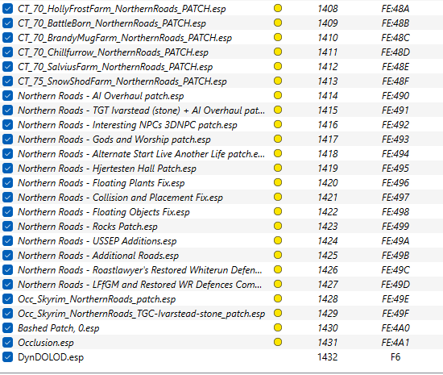The height and width of the screenshot is (375, 443).
Task: Select plugin Northern Roads - TGT Ivarstead (stone) patch
Action: (x=141, y=110)
